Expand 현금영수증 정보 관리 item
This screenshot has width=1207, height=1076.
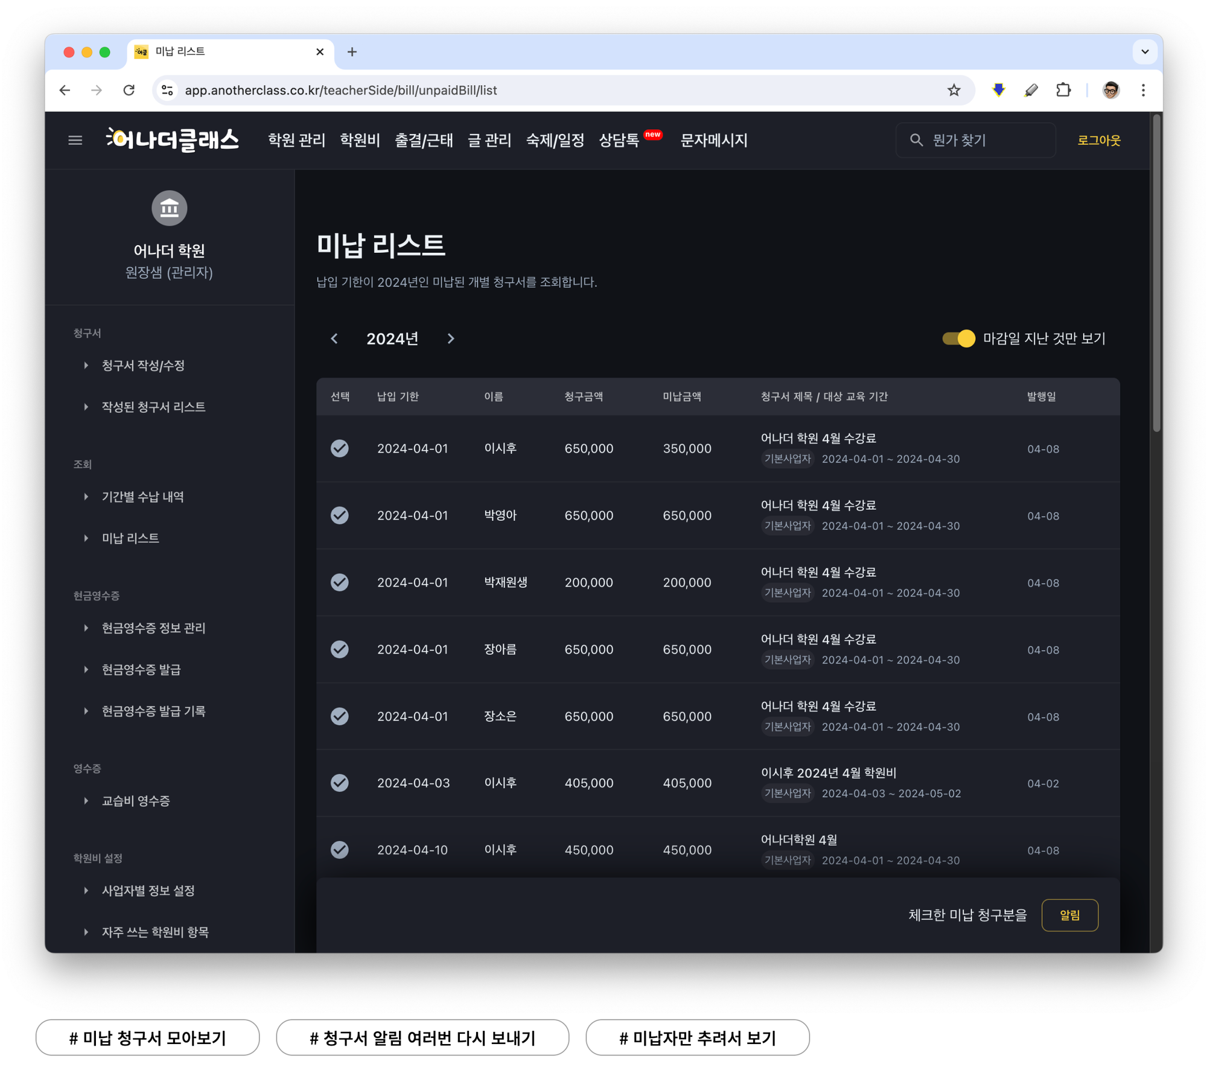[145, 628]
